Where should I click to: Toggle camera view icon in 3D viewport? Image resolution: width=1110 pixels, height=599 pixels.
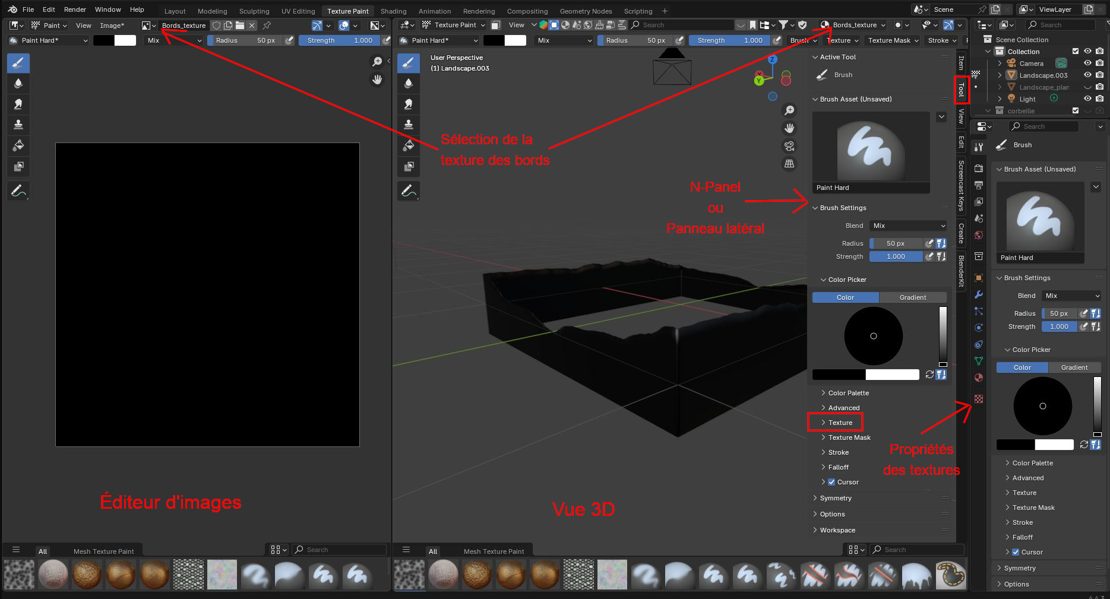[789, 146]
